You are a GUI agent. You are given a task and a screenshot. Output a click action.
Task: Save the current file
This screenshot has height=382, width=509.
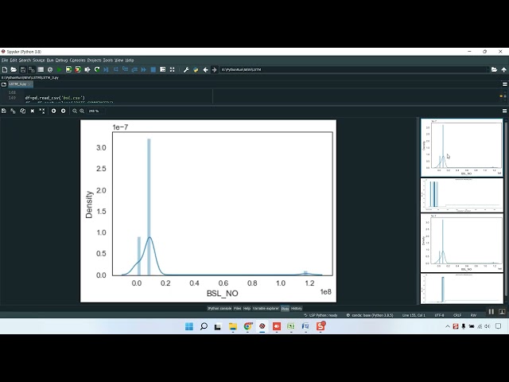pyautogui.click(x=23, y=69)
